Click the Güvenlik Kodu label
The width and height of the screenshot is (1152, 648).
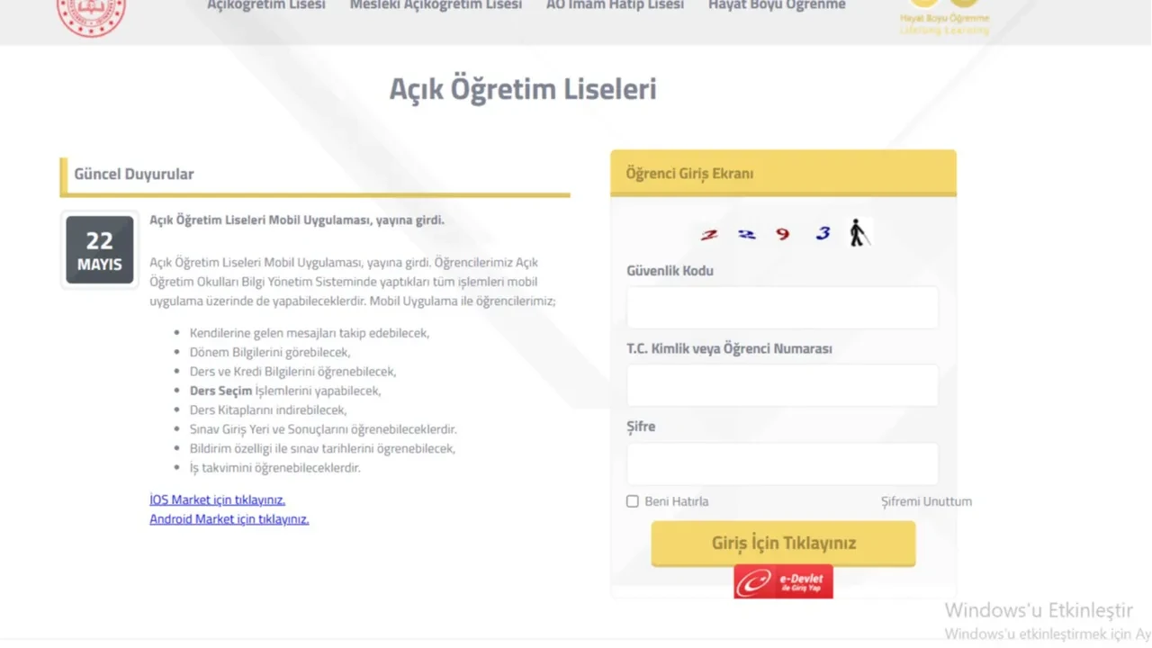tap(670, 271)
